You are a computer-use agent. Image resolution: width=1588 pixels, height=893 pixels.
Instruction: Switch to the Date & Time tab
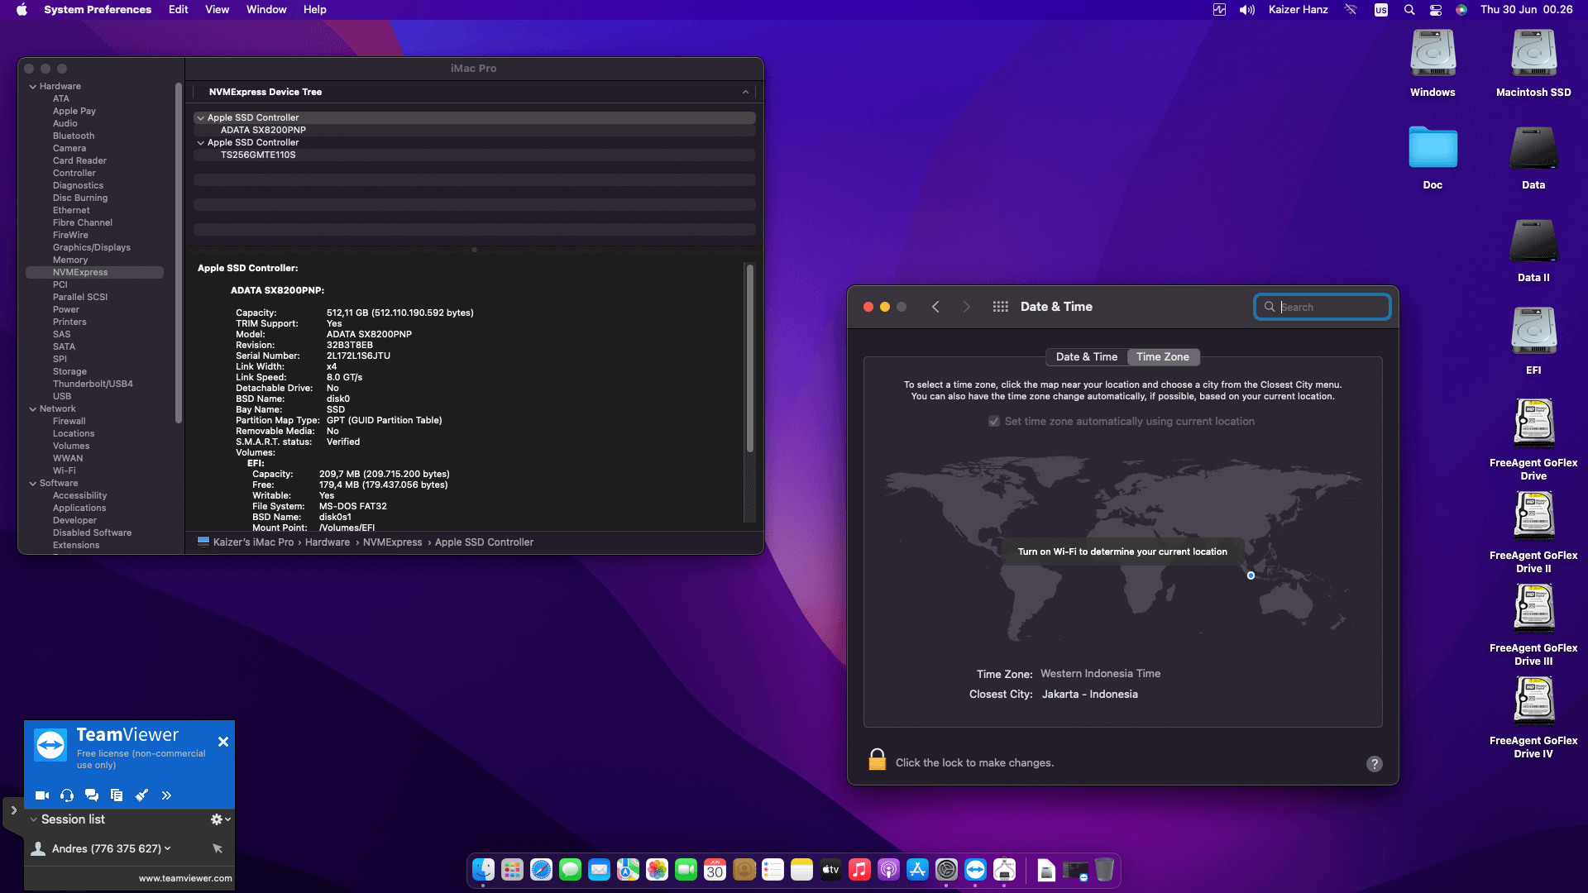[x=1086, y=357]
